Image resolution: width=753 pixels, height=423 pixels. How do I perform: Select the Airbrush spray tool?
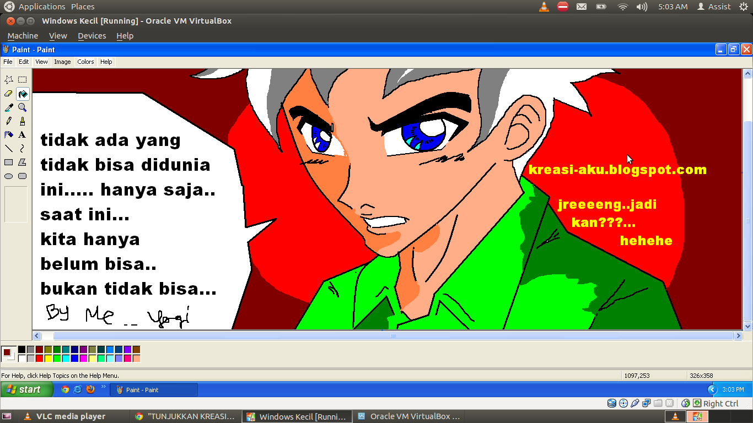click(x=9, y=135)
